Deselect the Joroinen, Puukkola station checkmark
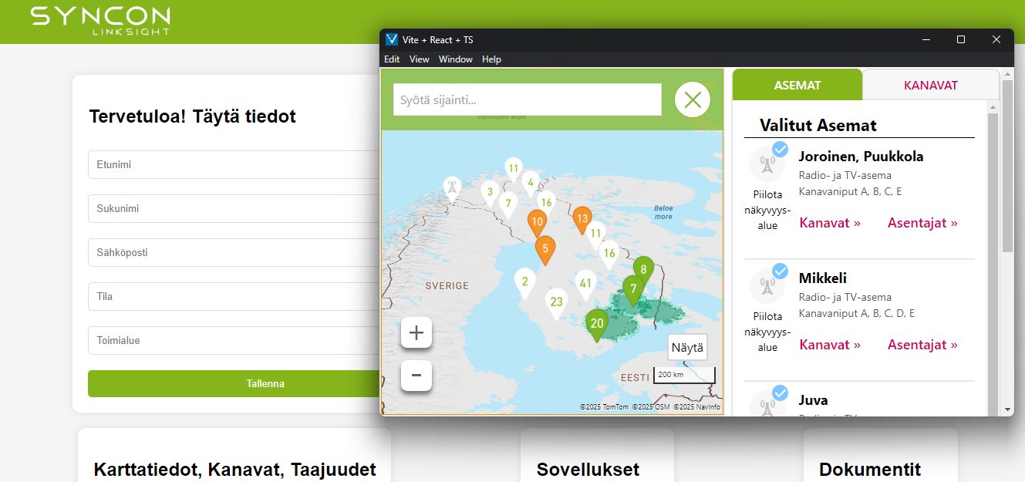The width and height of the screenshot is (1025, 482). click(781, 149)
